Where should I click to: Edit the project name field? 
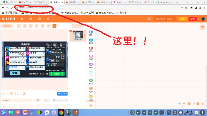coord(165,19)
